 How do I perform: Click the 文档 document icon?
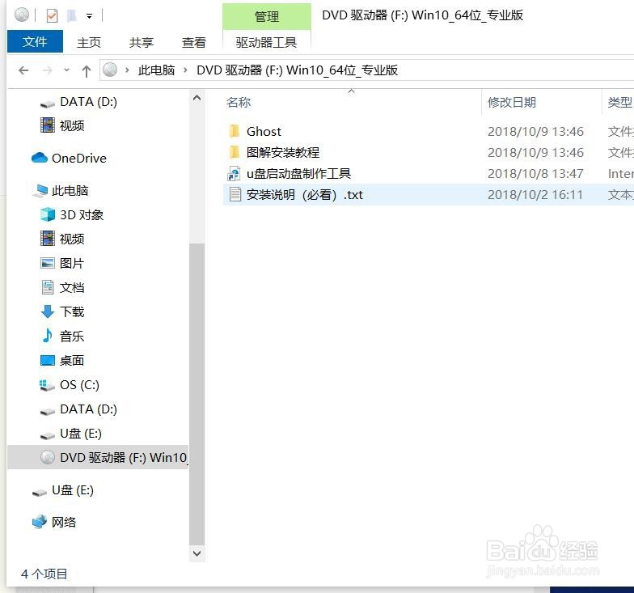48,287
